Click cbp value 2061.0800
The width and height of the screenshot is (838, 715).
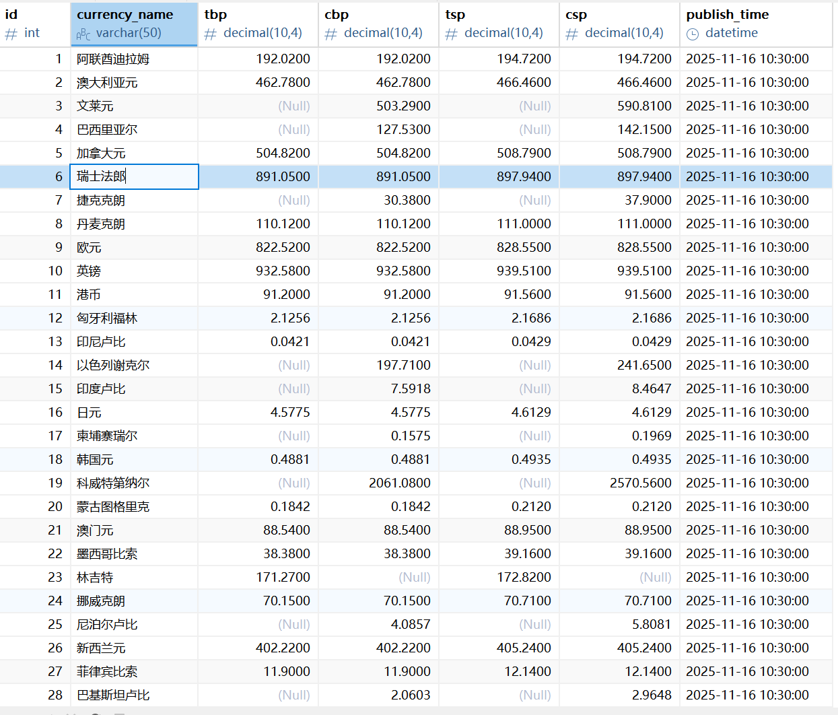(x=400, y=483)
